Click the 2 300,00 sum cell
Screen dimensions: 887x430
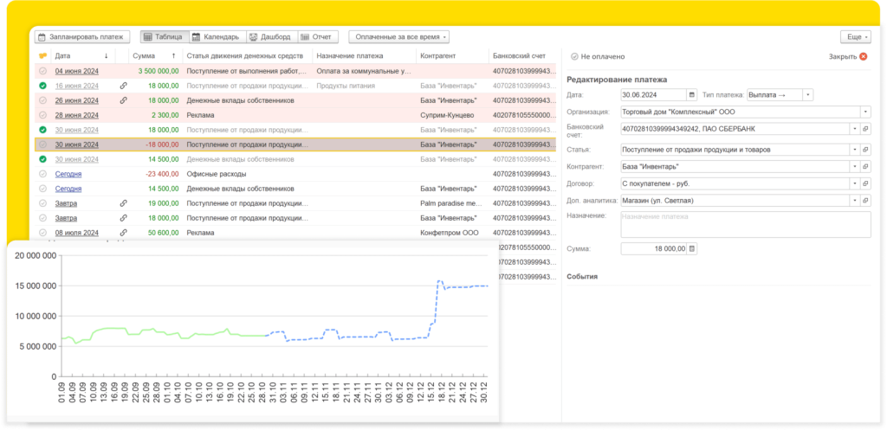point(164,115)
